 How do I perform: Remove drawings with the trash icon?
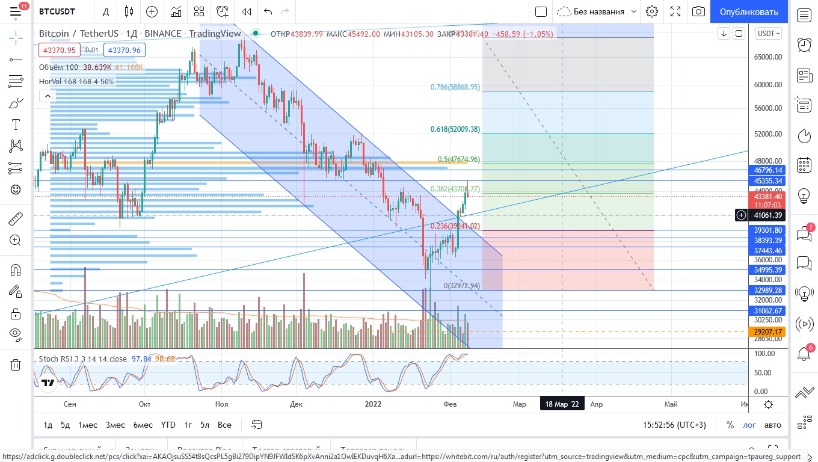pyautogui.click(x=16, y=364)
